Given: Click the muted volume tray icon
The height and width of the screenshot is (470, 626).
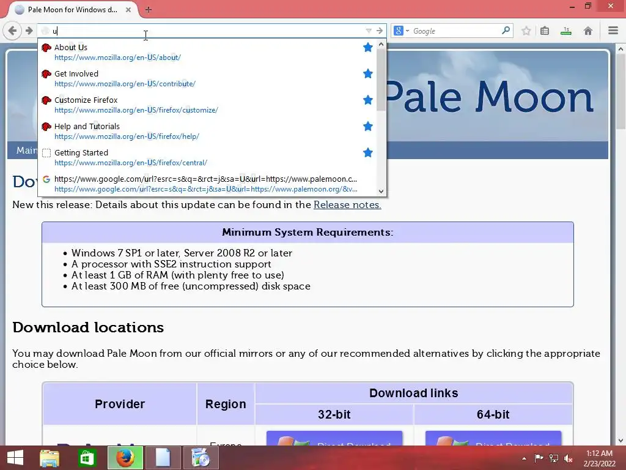Looking at the screenshot, I should click(569, 458).
